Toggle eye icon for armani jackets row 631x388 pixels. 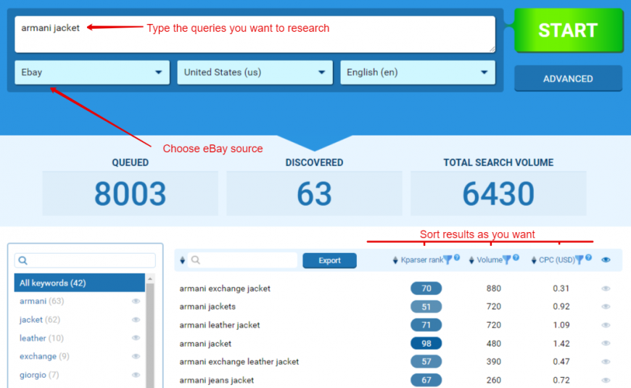pyautogui.click(x=606, y=307)
